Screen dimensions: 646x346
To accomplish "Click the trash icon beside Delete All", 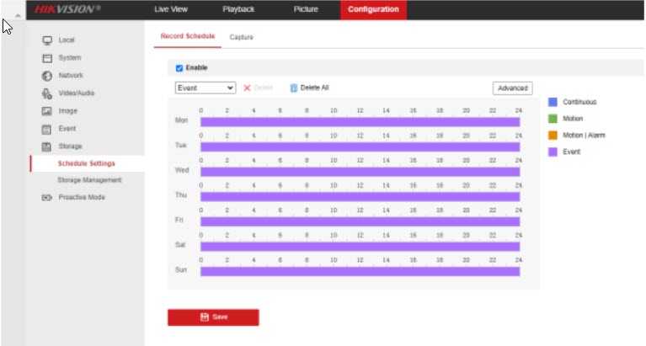I will tap(294, 88).
